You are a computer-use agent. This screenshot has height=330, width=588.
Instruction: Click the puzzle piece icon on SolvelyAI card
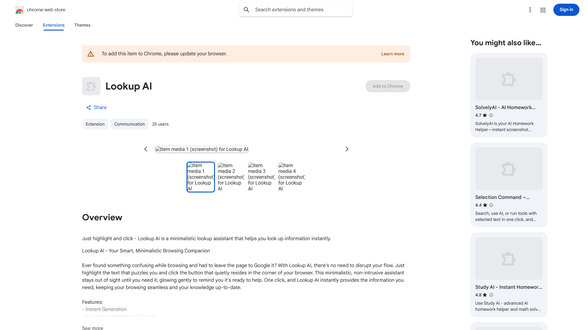(508, 79)
